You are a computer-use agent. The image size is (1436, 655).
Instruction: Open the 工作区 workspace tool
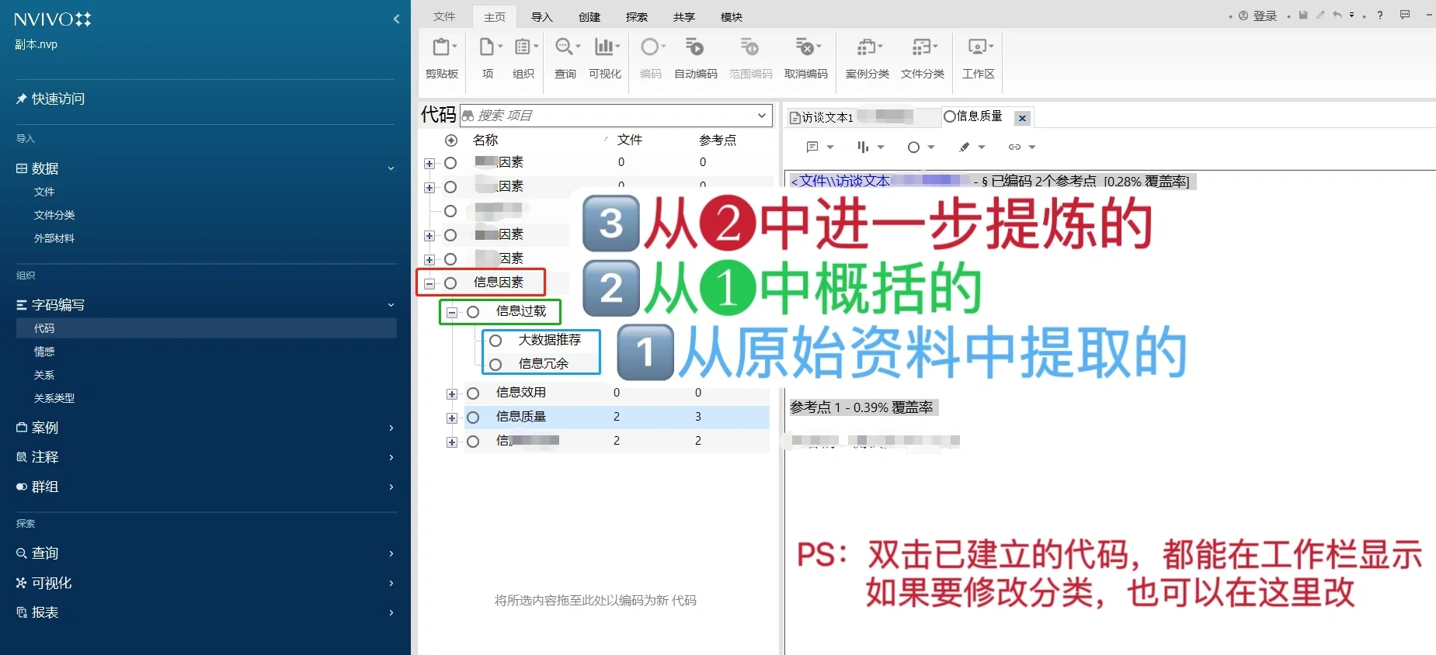pos(979,57)
